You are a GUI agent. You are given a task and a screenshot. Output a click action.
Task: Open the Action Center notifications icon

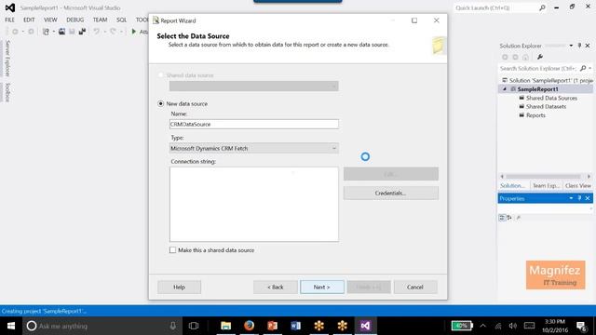pos(581,326)
